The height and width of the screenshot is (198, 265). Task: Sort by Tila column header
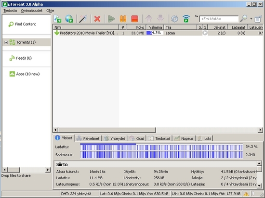(x=181, y=27)
